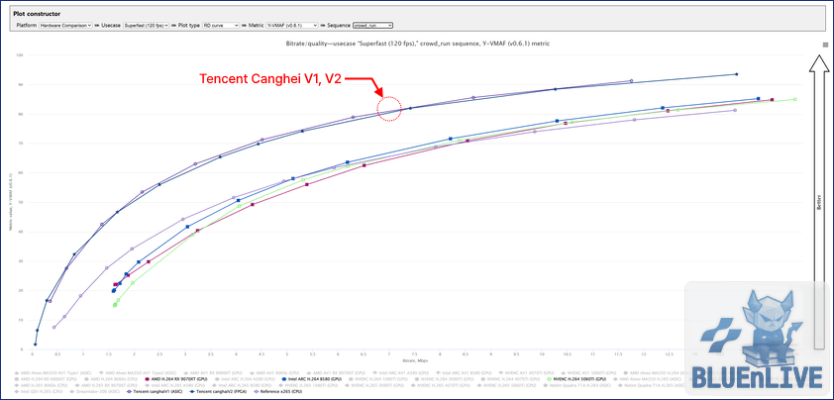The image size is (834, 400).
Task: Enable Streamlake-200 (ASIC) legend series
Action: tap(95, 391)
